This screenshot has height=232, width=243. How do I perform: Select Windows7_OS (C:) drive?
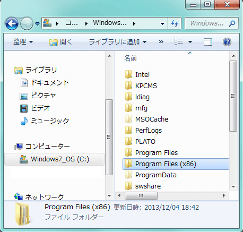pos(54,159)
